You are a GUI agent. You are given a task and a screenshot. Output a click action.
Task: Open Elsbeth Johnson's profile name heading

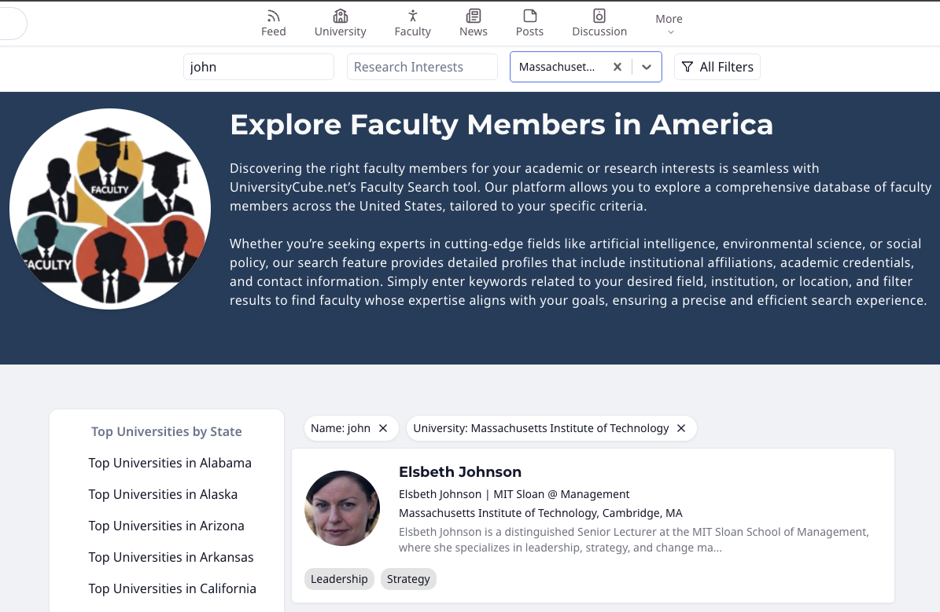(x=460, y=472)
